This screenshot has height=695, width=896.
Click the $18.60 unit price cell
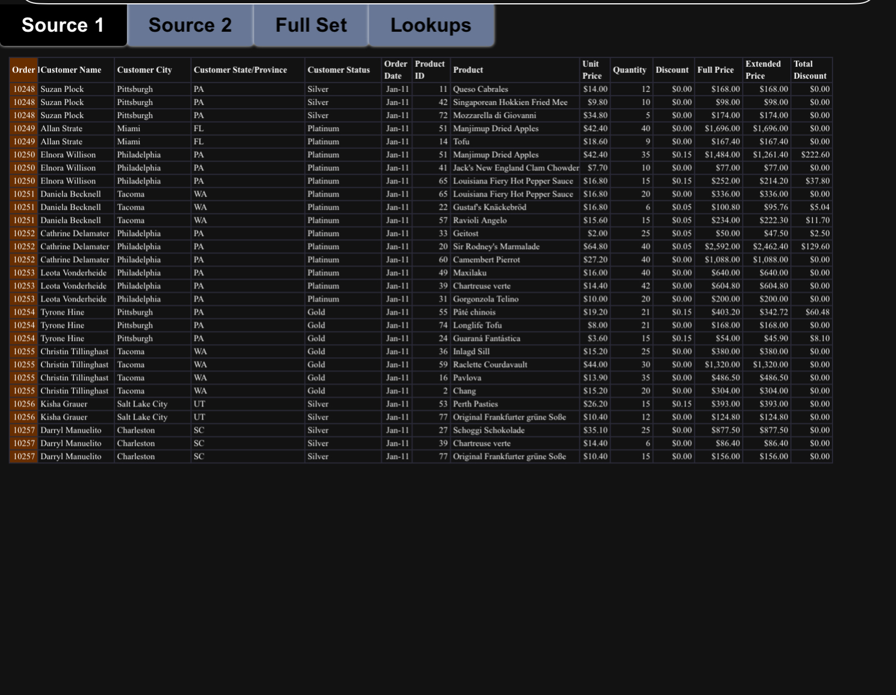tap(595, 142)
